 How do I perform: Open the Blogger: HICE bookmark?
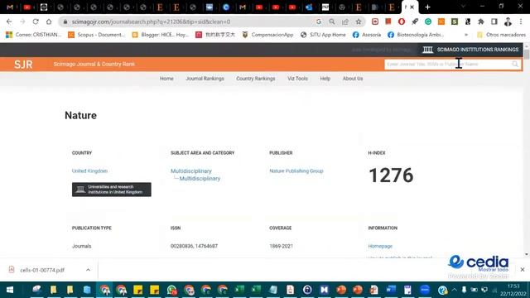(x=160, y=35)
